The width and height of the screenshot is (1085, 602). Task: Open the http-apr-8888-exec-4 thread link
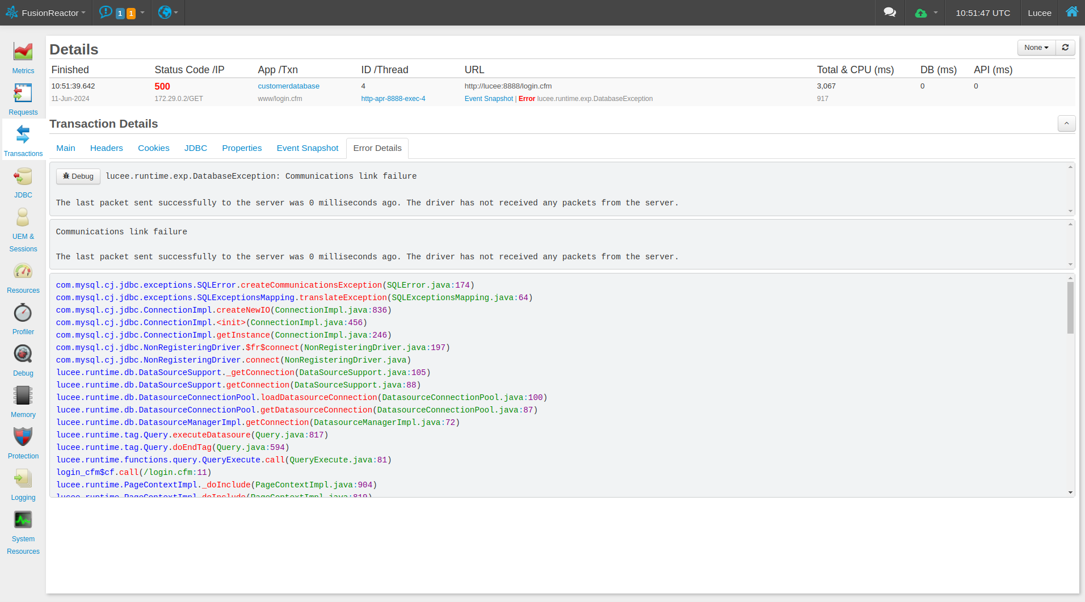tap(393, 99)
